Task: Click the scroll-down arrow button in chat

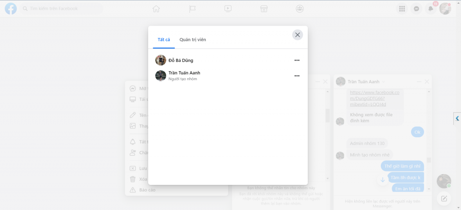Action: pyautogui.click(x=383, y=179)
